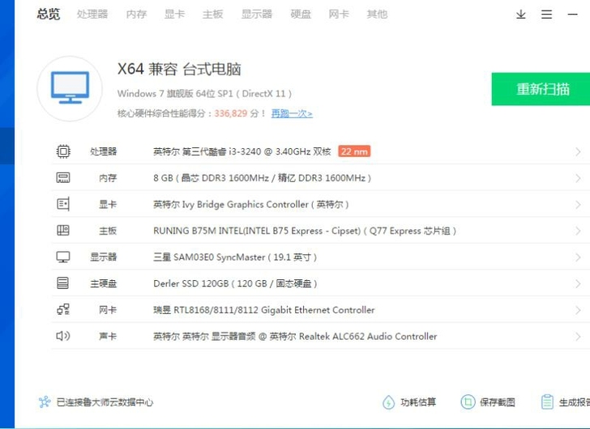Expand the 声卡 row chevron
The width and height of the screenshot is (590, 429).
pyautogui.click(x=578, y=336)
